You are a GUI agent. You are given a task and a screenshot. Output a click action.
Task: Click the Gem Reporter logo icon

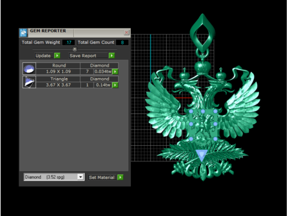[x=23, y=33]
